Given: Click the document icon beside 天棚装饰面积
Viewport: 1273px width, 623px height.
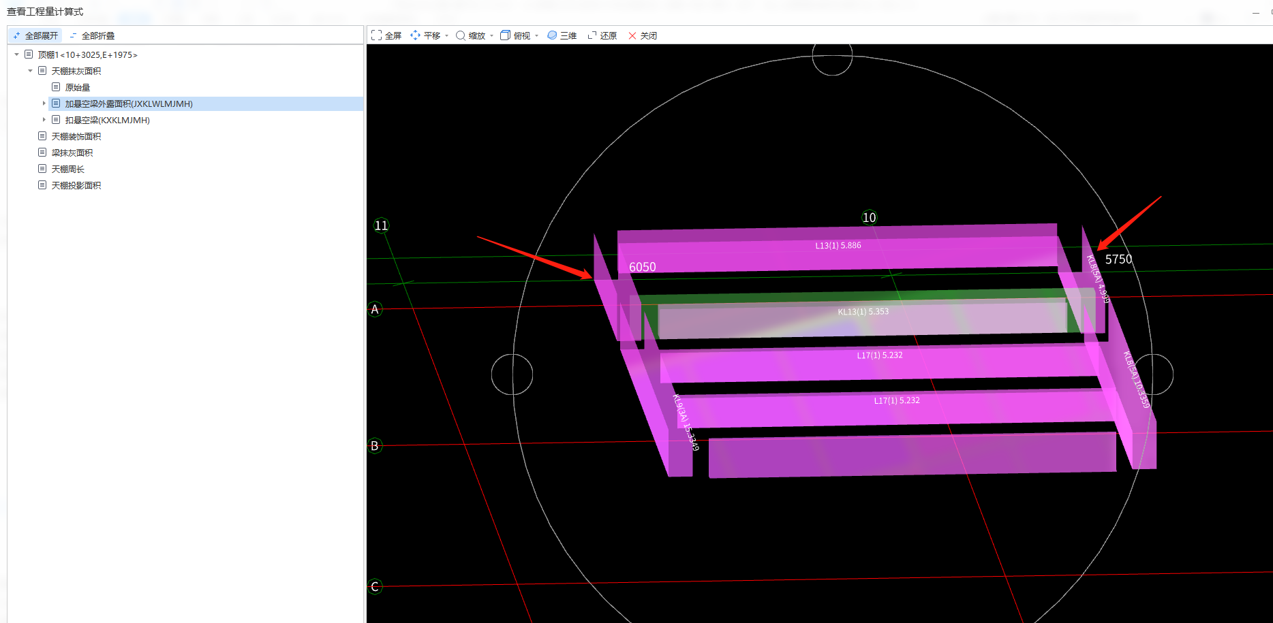Looking at the screenshot, I should (42, 136).
